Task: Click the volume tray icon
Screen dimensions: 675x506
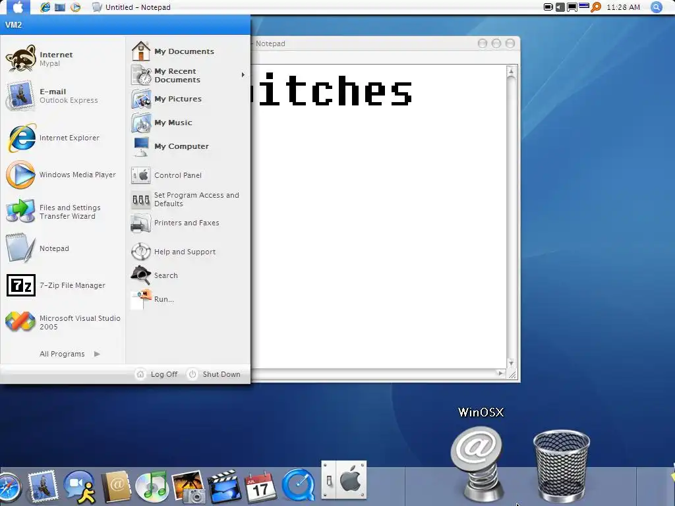Action: pos(560,7)
